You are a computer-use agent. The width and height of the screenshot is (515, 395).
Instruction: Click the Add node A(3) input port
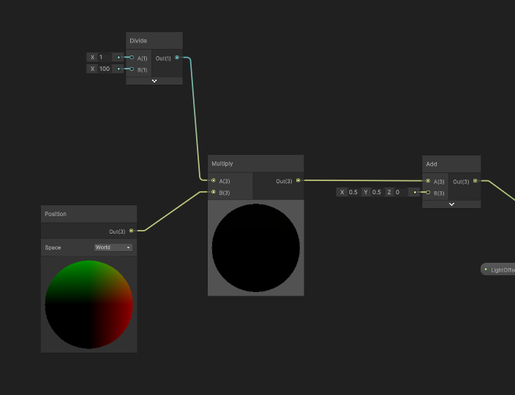(428, 180)
